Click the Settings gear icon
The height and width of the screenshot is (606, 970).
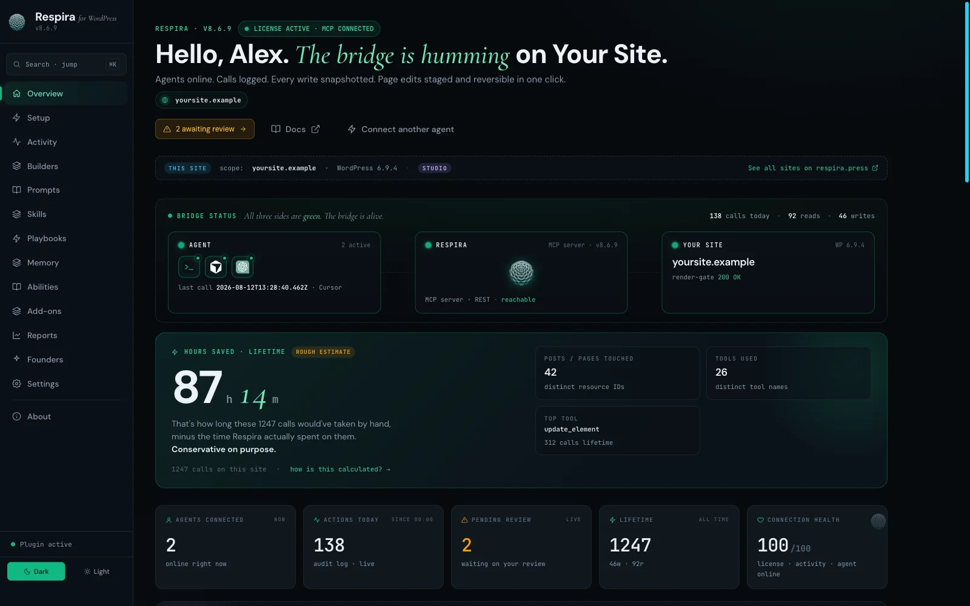(x=16, y=384)
